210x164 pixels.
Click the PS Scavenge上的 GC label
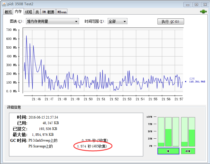[x=41, y=146]
